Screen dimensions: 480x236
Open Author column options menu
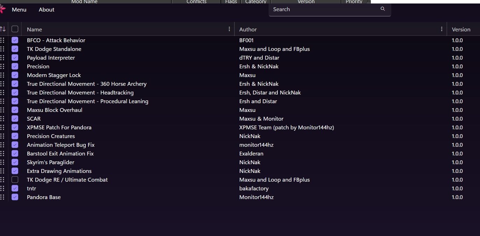(x=442, y=29)
